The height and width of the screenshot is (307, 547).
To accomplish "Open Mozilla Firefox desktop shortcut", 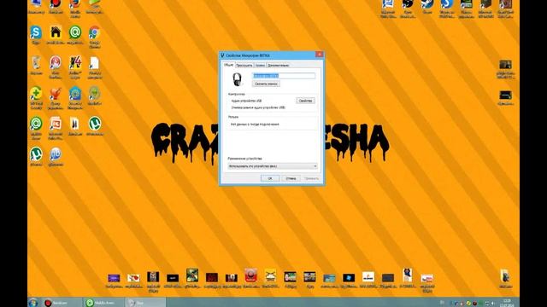I will 75,4.
